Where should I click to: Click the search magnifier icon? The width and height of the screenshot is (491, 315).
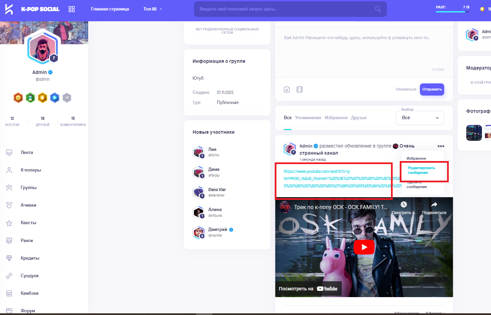377,9
